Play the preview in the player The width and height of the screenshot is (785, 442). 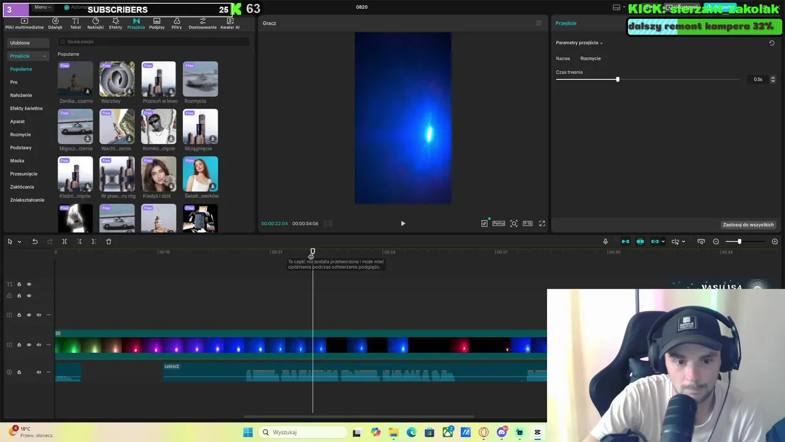pyautogui.click(x=403, y=223)
